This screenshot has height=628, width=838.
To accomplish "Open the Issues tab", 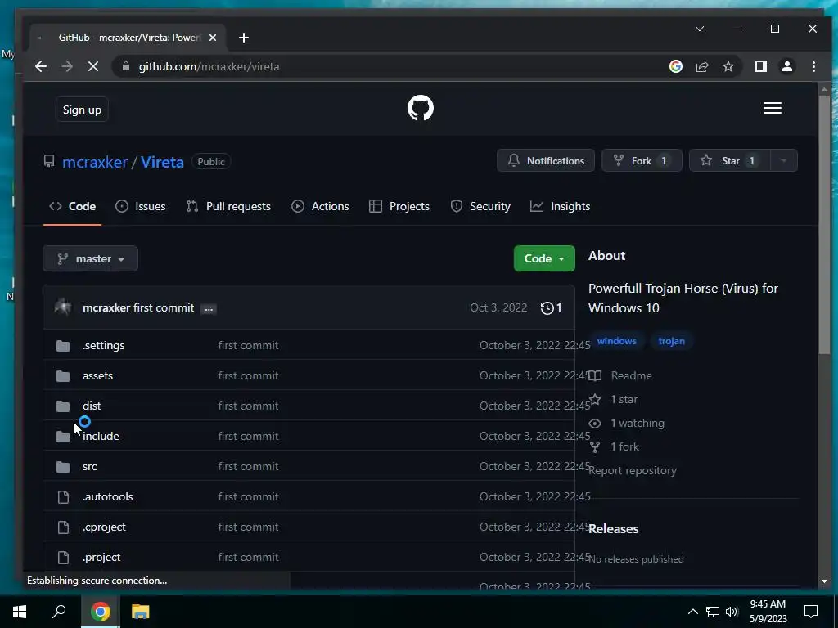I will pos(141,206).
